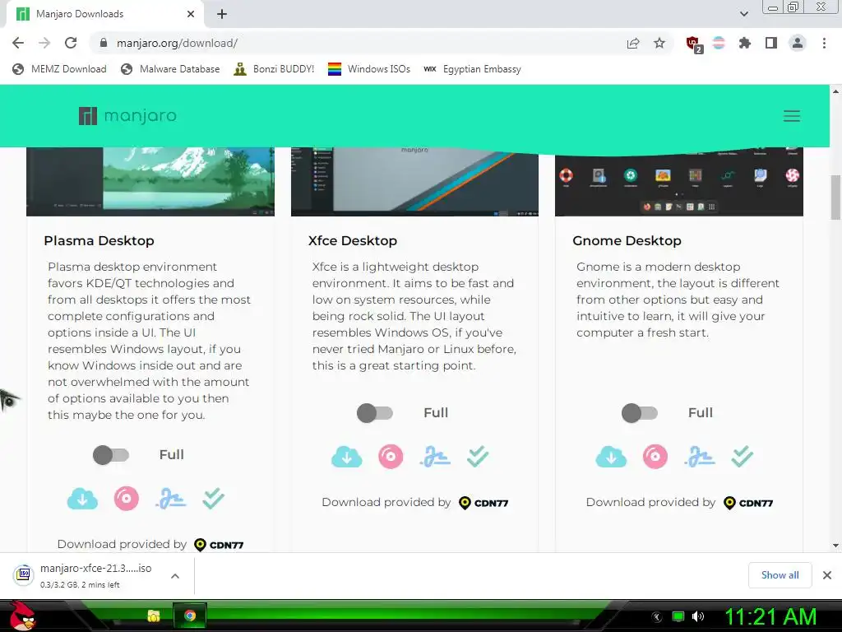
Task: Show hidden tray icons arrow
Action: tap(657, 617)
